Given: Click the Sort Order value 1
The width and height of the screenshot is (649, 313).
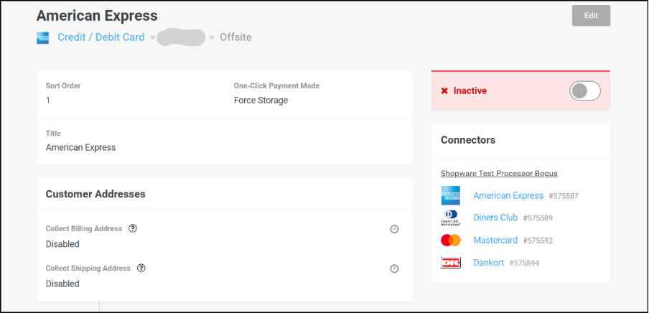Looking at the screenshot, I should 48,101.
